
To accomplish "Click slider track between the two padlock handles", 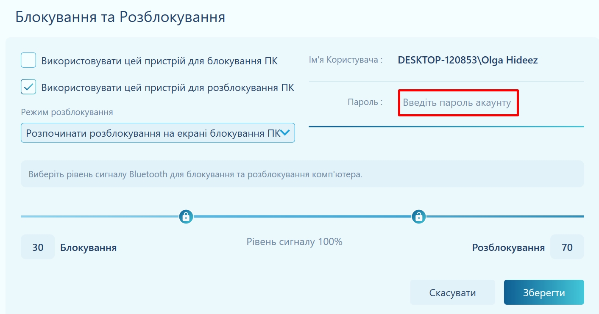I will tap(302, 217).
